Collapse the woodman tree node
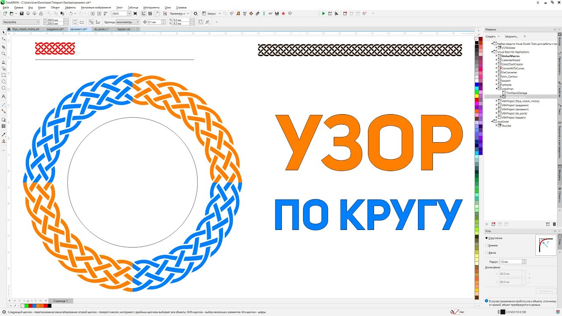The width and height of the screenshot is (562, 316). click(497, 89)
